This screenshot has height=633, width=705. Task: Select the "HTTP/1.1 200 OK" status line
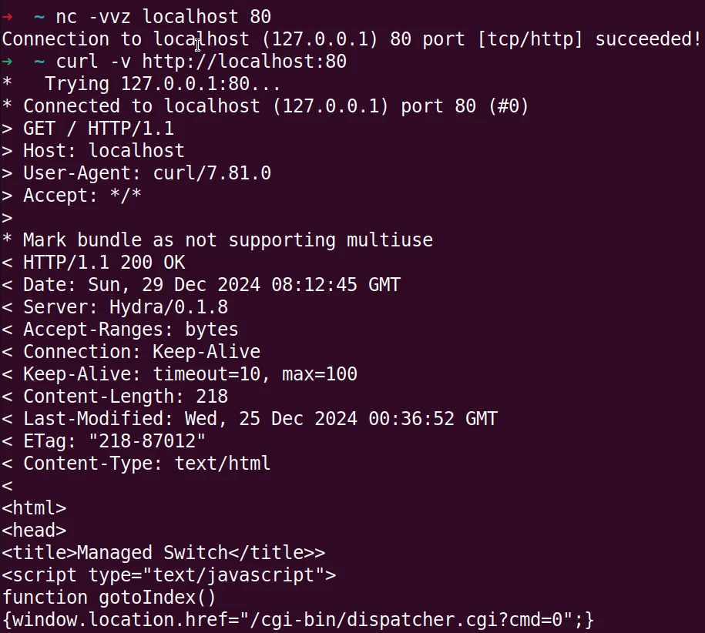pos(104,262)
